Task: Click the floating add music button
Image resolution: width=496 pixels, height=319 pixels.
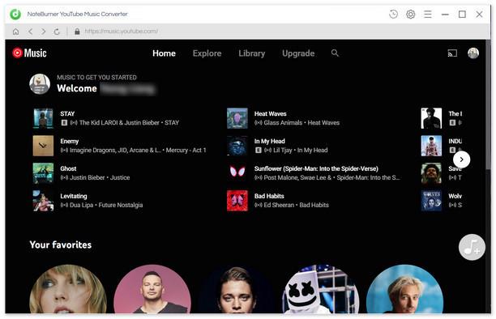Action: pos(472,247)
